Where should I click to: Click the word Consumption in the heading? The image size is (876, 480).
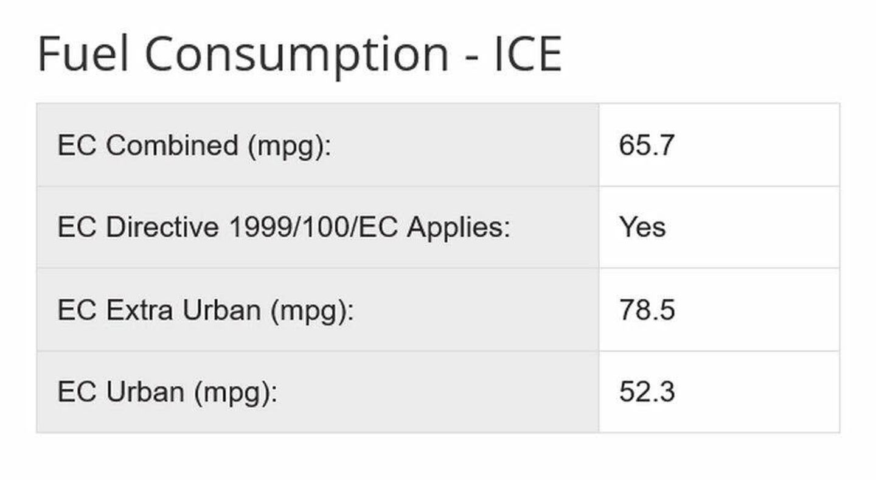coord(297,54)
